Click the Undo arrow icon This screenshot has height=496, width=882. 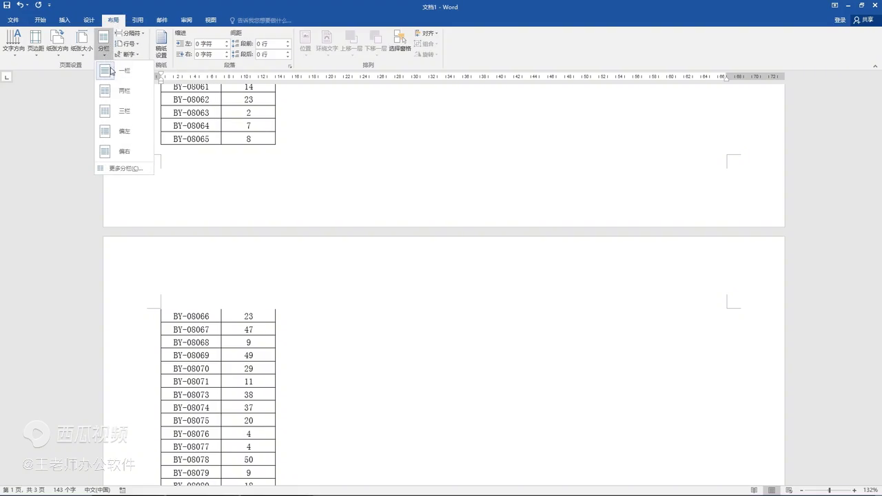[20, 5]
